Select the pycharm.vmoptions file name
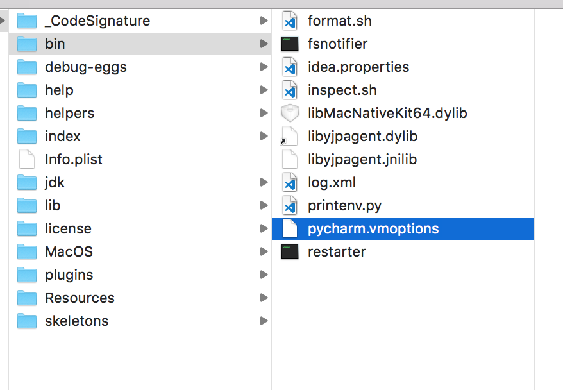This screenshot has width=563, height=390. pyautogui.click(x=373, y=229)
